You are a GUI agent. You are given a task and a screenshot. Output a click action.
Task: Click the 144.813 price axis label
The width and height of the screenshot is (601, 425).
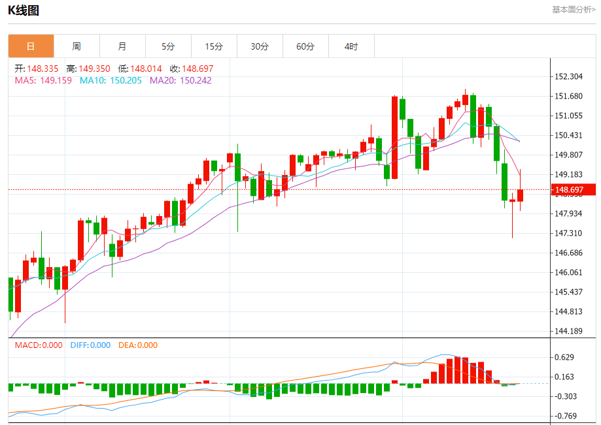(x=569, y=311)
